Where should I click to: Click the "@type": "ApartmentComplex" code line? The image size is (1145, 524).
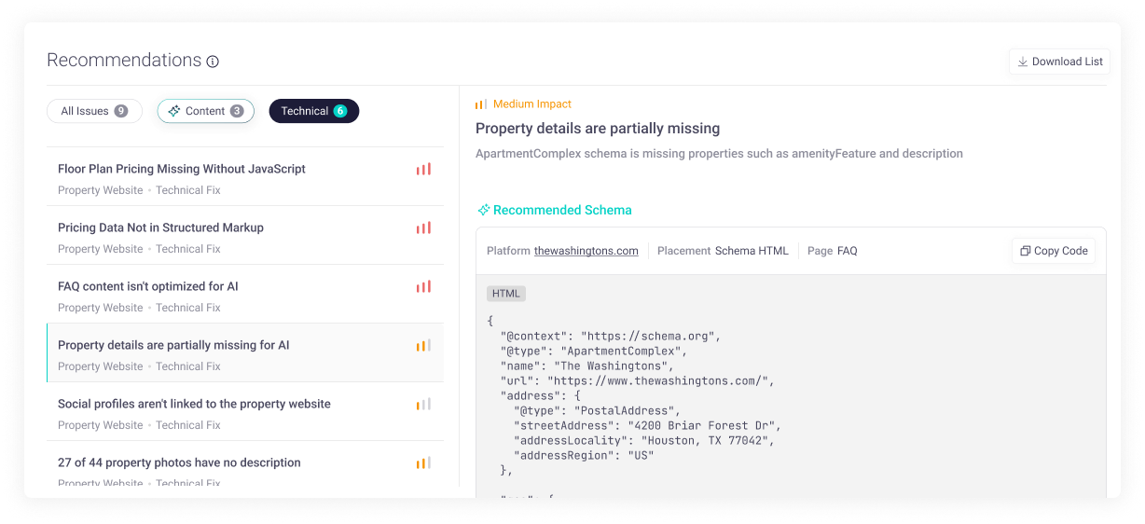pos(594,352)
